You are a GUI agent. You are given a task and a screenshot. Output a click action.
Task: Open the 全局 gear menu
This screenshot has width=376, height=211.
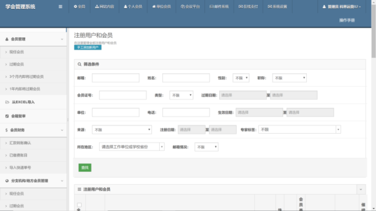(79, 6)
